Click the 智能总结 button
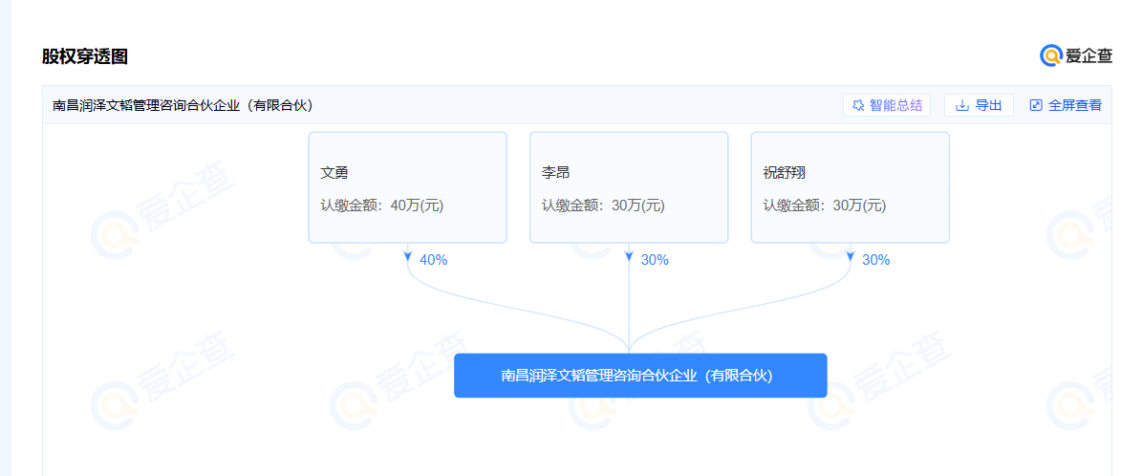Viewport: 1121px width, 476px height. pyautogui.click(x=887, y=106)
